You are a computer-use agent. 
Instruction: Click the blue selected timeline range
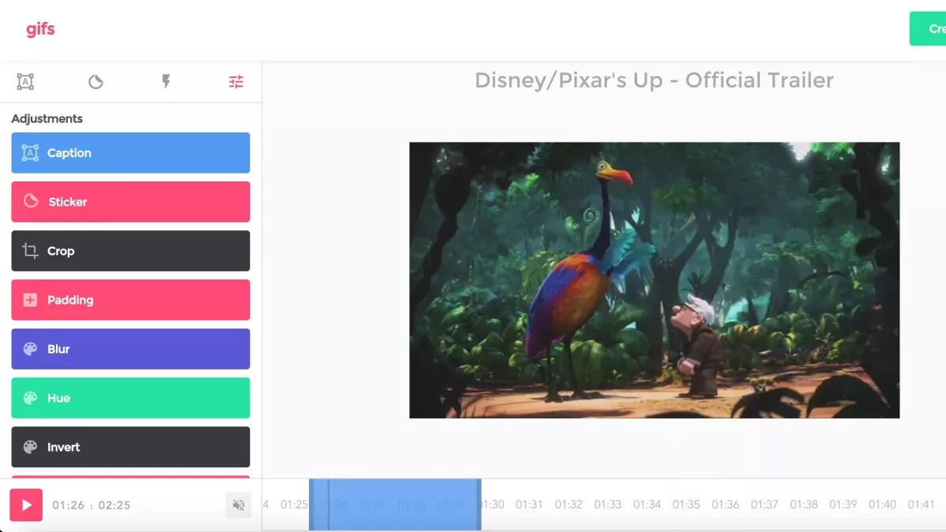(x=395, y=504)
